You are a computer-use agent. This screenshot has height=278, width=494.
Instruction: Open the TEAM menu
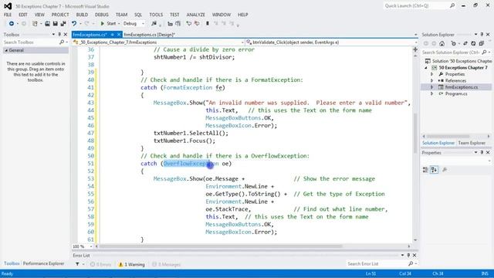pyautogui.click(x=122, y=15)
